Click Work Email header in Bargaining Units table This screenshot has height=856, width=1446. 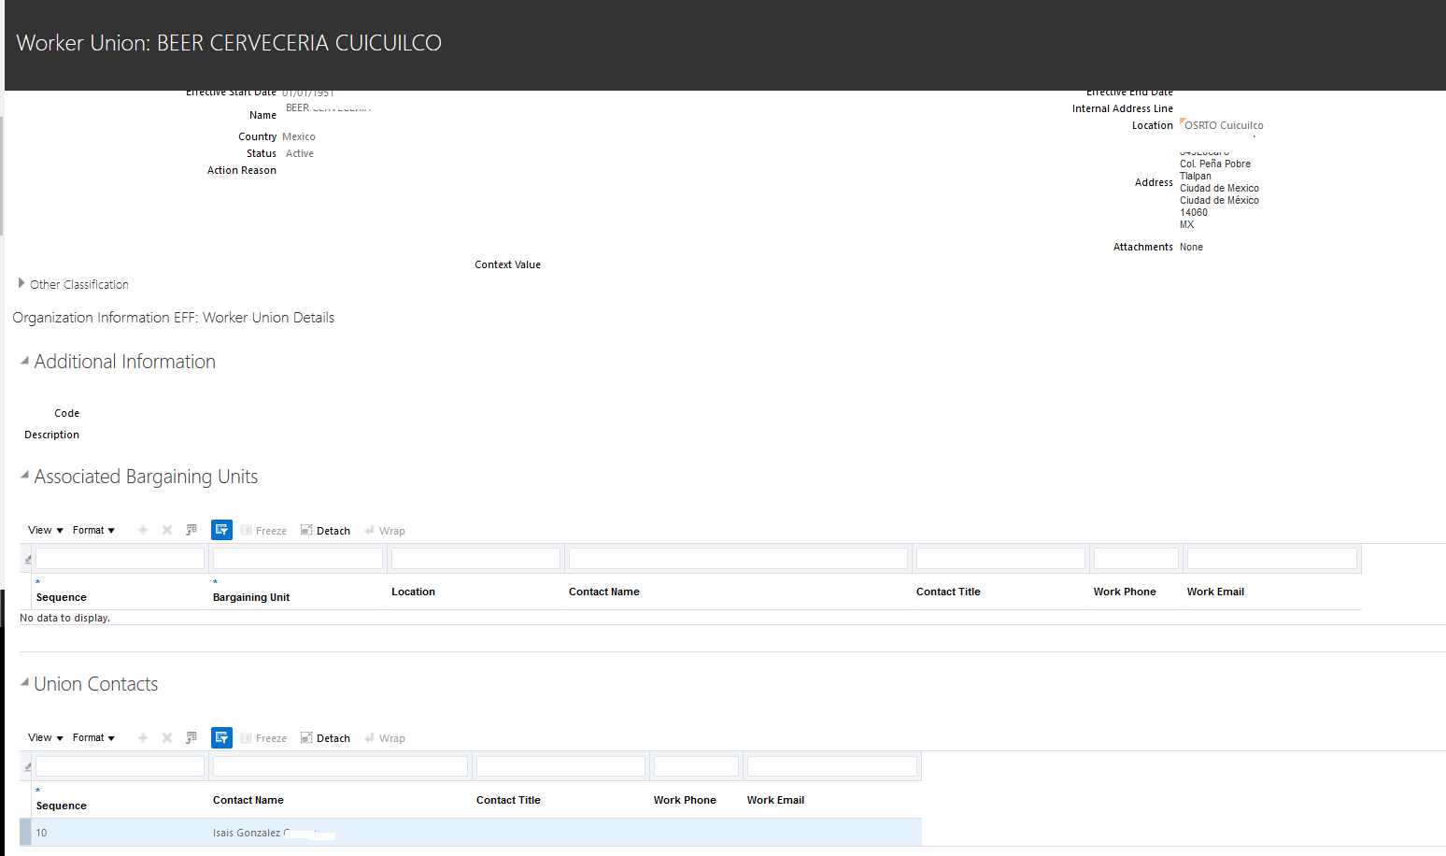pos(1215,592)
